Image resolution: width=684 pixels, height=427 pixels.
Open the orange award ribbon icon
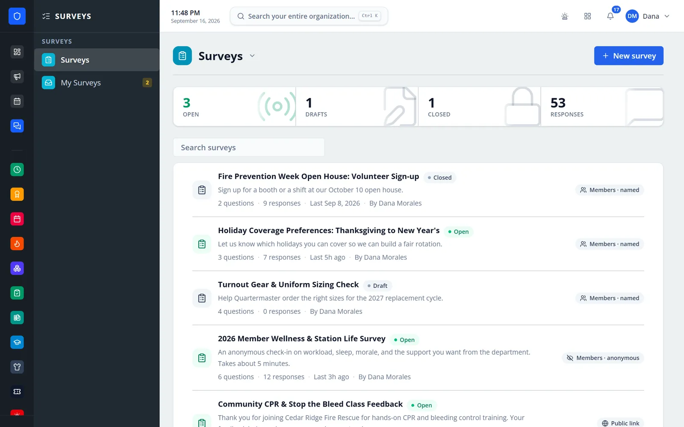coord(17,194)
